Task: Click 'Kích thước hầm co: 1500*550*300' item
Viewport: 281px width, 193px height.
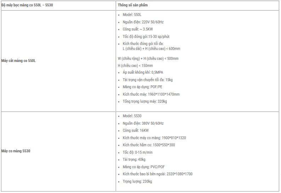Action: pos(149,145)
